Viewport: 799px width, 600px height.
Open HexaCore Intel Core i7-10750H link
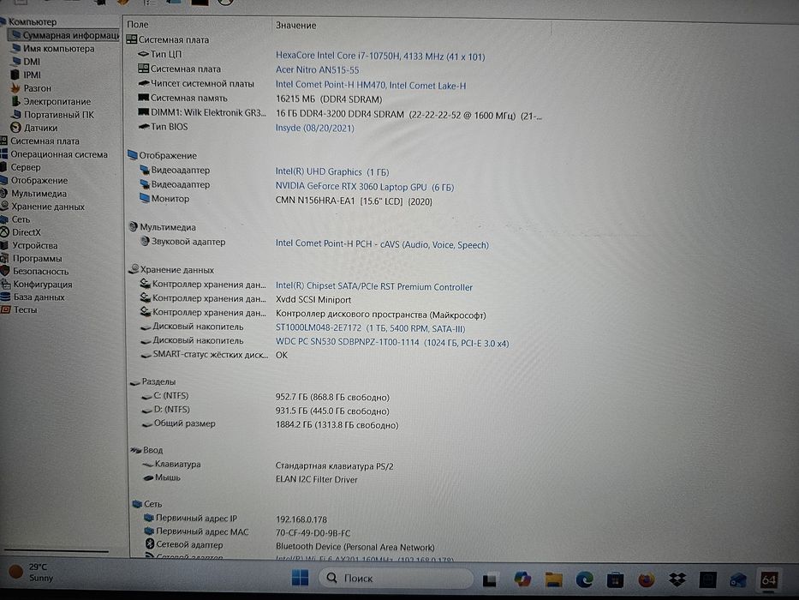(380, 56)
